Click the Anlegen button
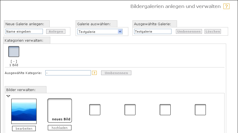 click(x=56, y=32)
